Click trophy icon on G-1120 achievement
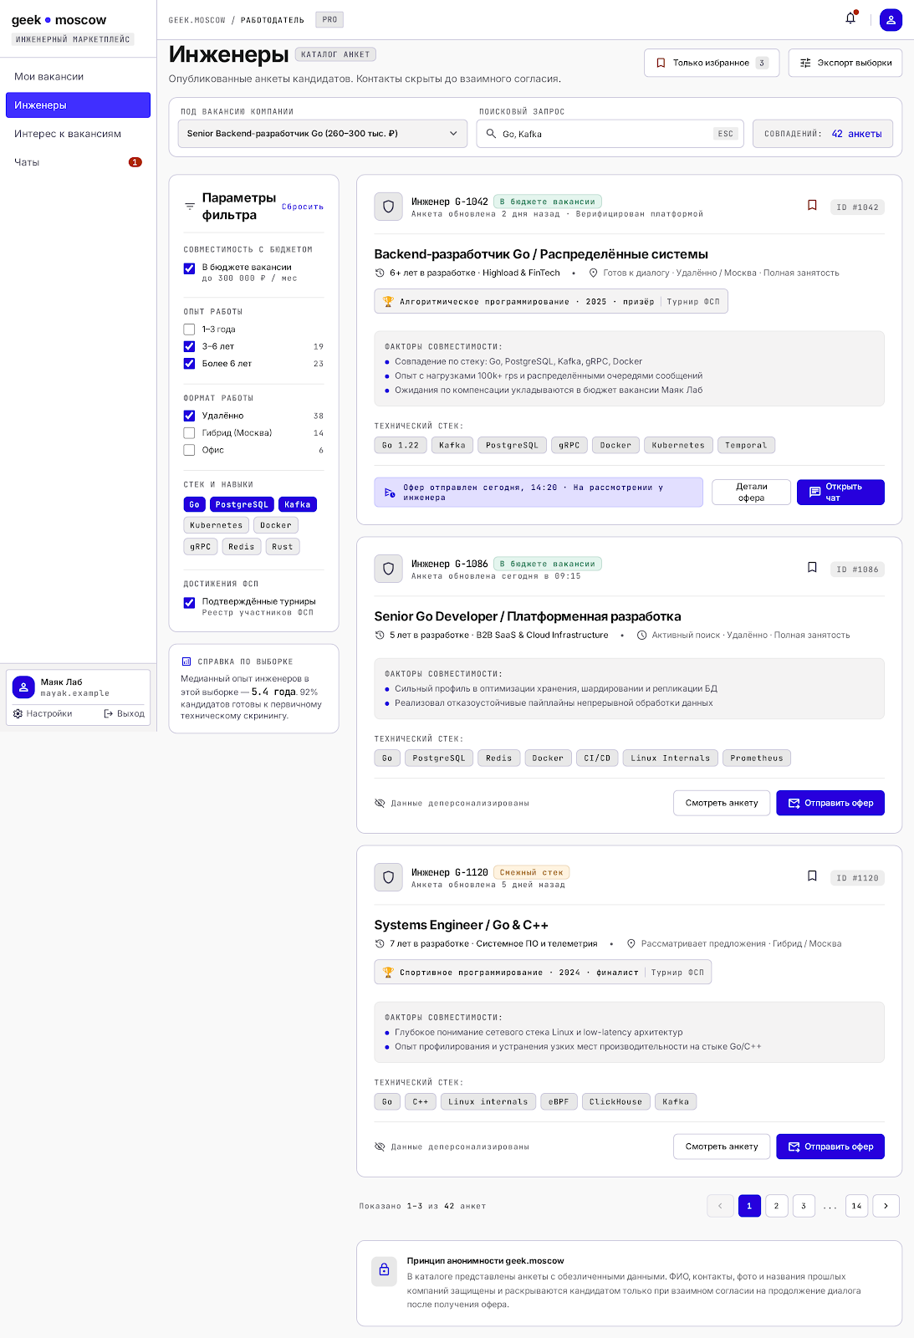The height and width of the screenshot is (1338, 914). [x=388, y=973]
